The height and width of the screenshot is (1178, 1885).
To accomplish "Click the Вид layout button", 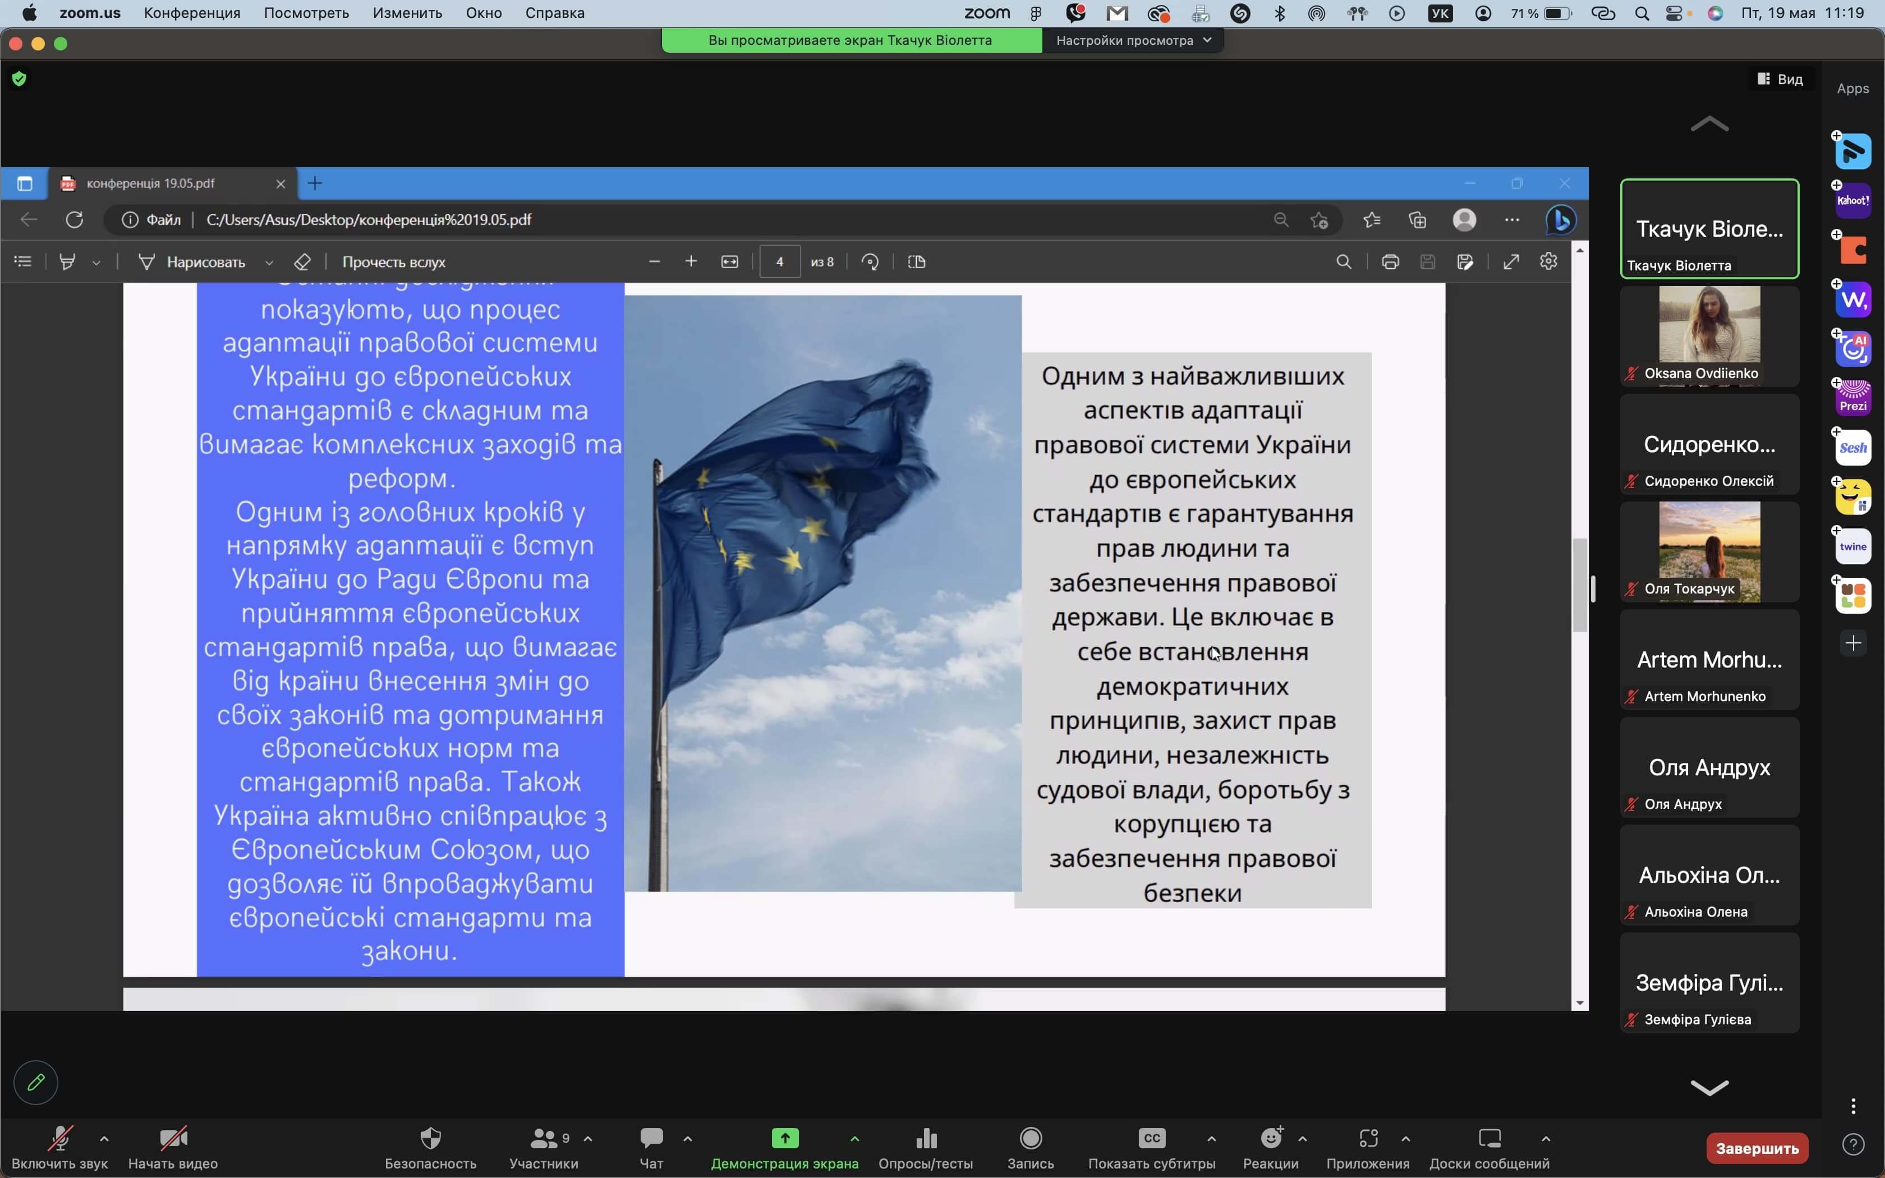I will click(x=1781, y=80).
